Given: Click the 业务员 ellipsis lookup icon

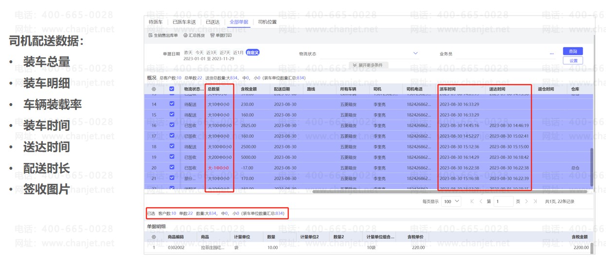Looking at the screenshot, I should click(x=552, y=53).
